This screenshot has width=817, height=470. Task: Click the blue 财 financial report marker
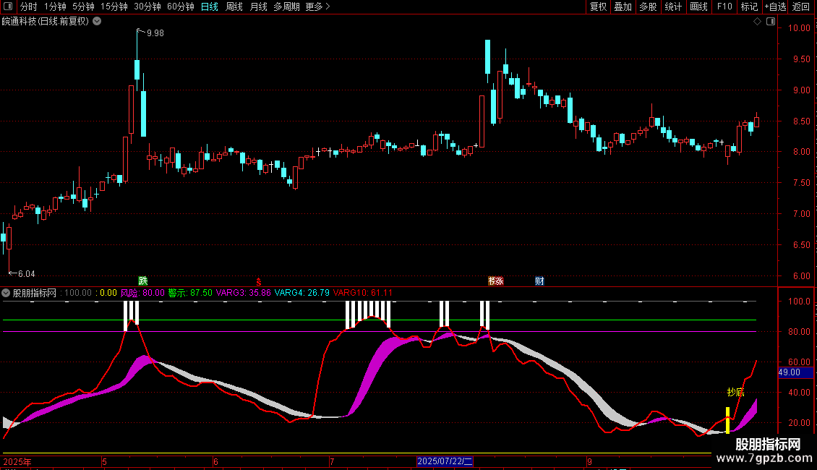point(539,281)
